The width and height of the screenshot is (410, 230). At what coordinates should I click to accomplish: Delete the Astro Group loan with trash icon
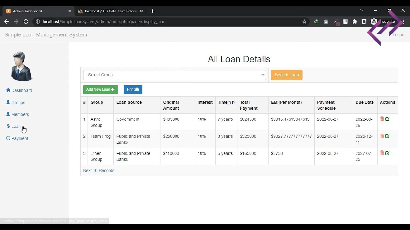(382, 119)
